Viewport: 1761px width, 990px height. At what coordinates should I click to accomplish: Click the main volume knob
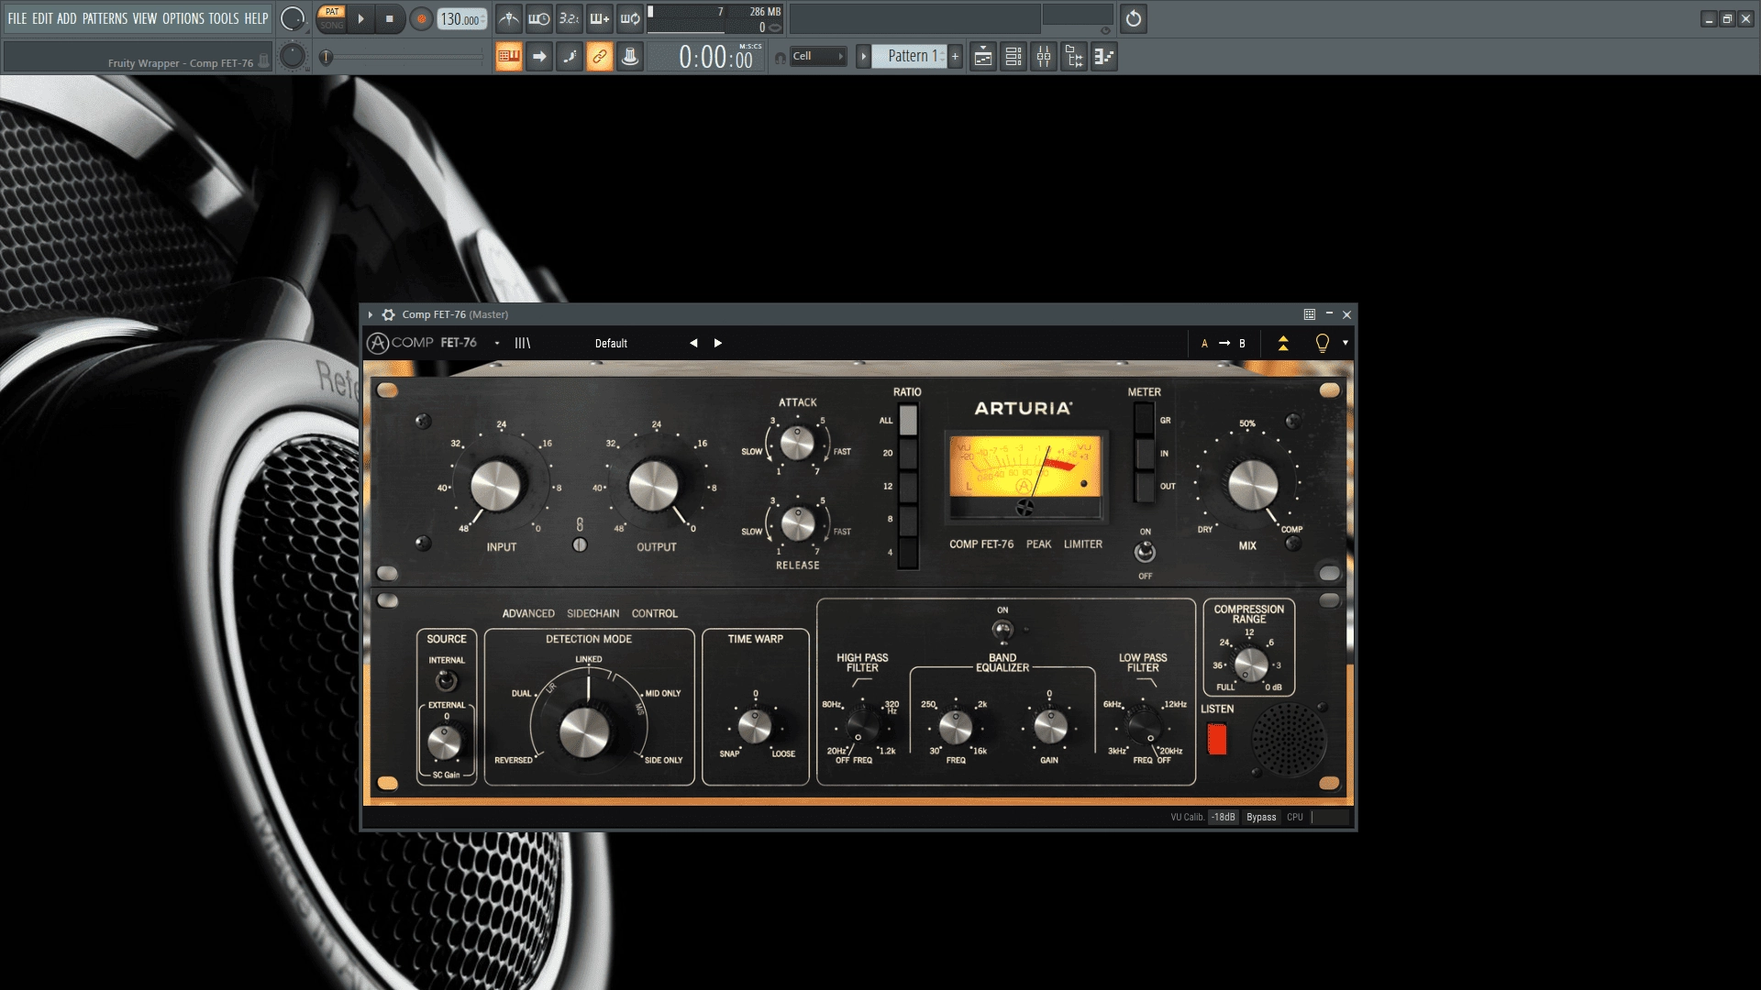click(x=293, y=18)
